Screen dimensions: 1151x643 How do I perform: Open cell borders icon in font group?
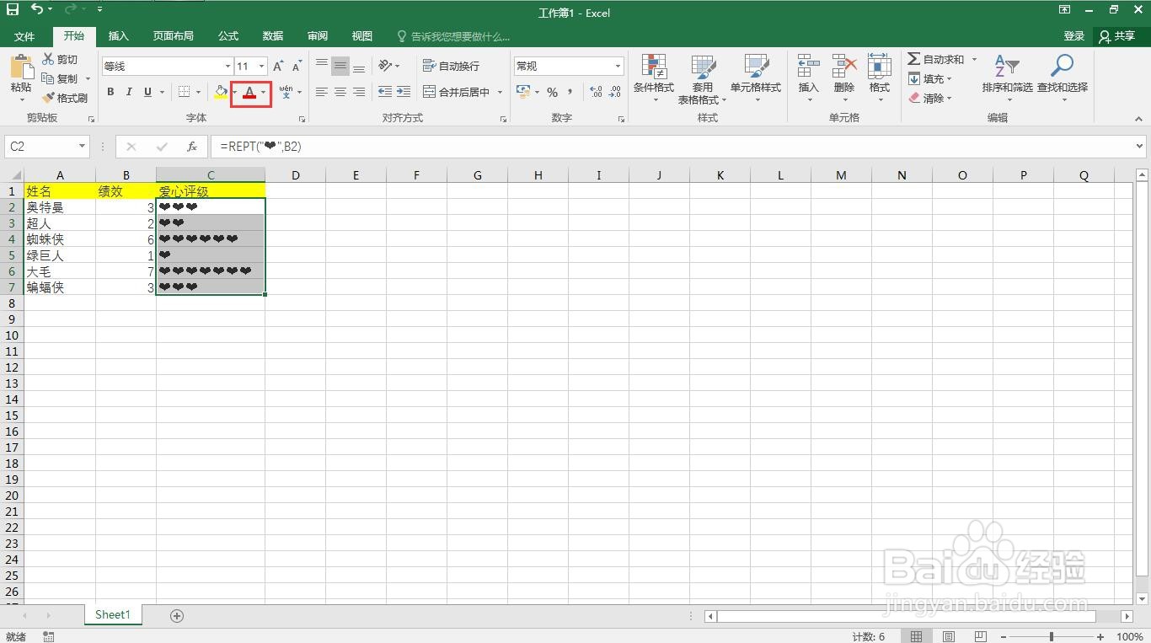(185, 92)
